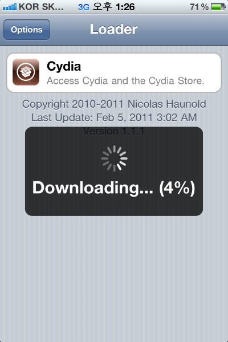Tap the Last Update Feb 5, 2011 line
The image size is (228, 342).
114,117
